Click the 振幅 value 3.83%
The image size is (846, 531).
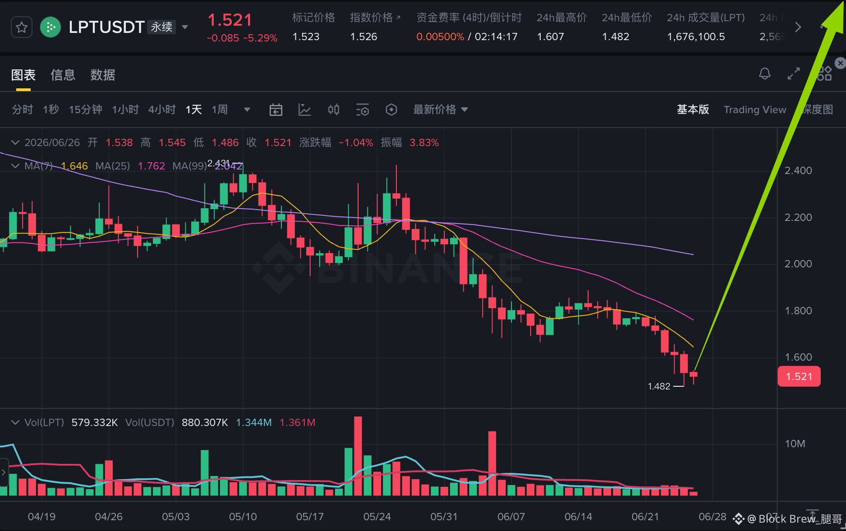pos(424,142)
